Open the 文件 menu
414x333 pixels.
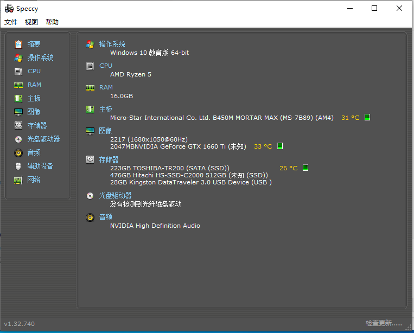(x=11, y=22)
